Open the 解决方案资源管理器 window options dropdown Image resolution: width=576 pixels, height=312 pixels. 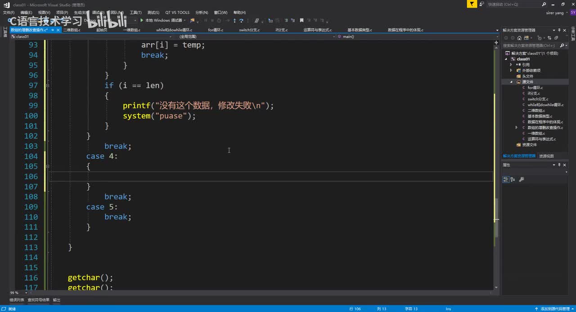pos(554,30)
